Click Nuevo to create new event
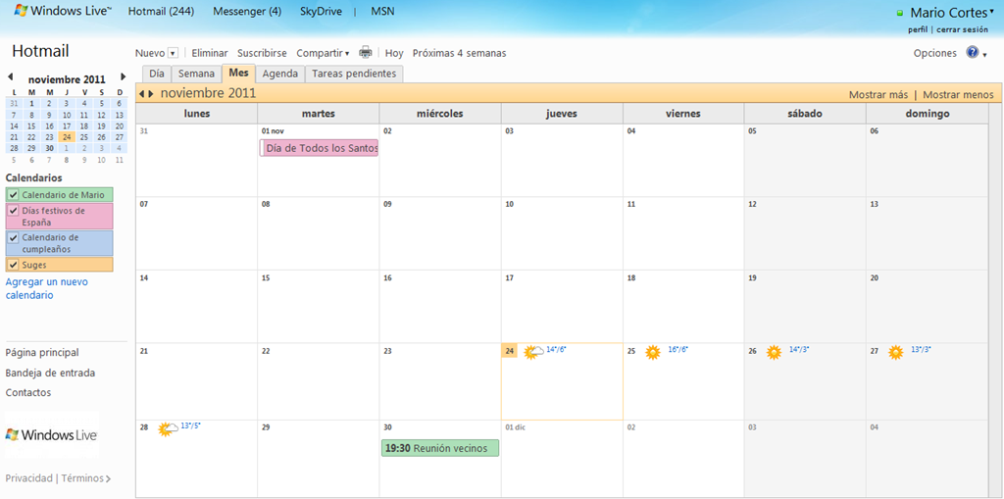This screenshot has height=499, width=1004. click(150, 53)
